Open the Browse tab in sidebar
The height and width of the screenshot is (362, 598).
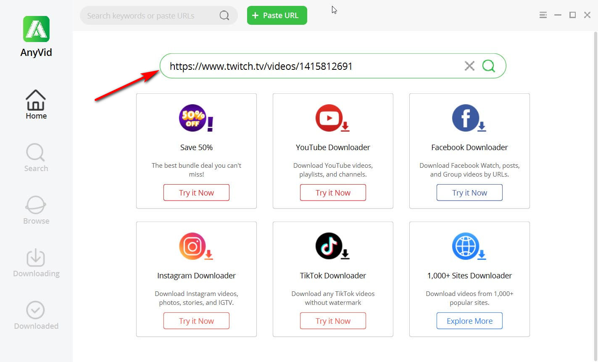36,210
